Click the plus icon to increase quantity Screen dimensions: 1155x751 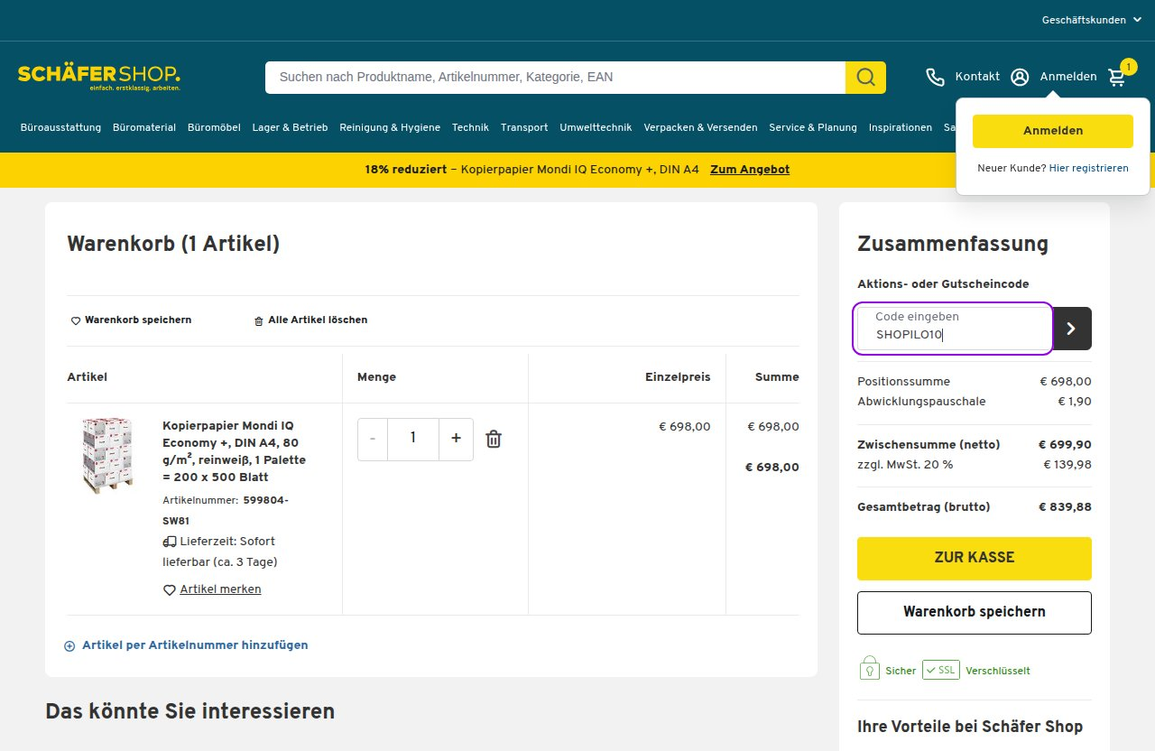click(456, 439)
